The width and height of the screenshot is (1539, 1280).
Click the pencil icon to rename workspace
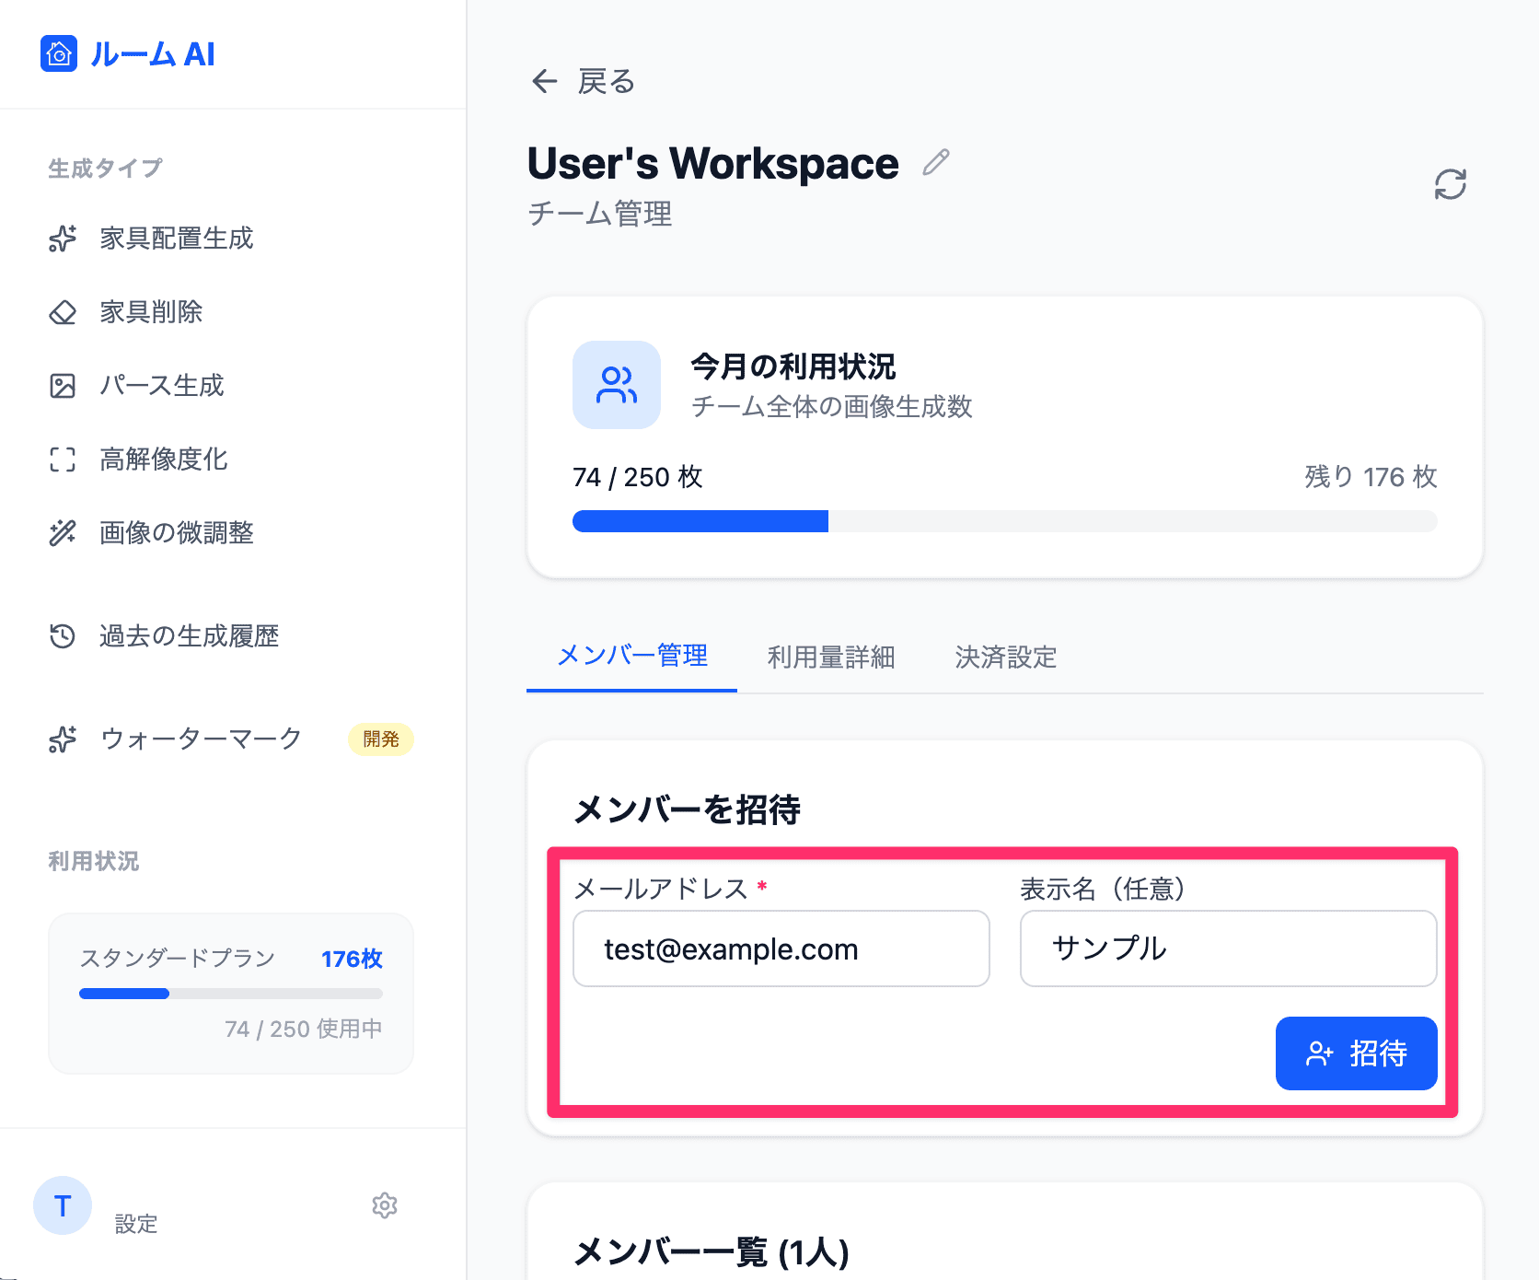click(x=935, y=163)
